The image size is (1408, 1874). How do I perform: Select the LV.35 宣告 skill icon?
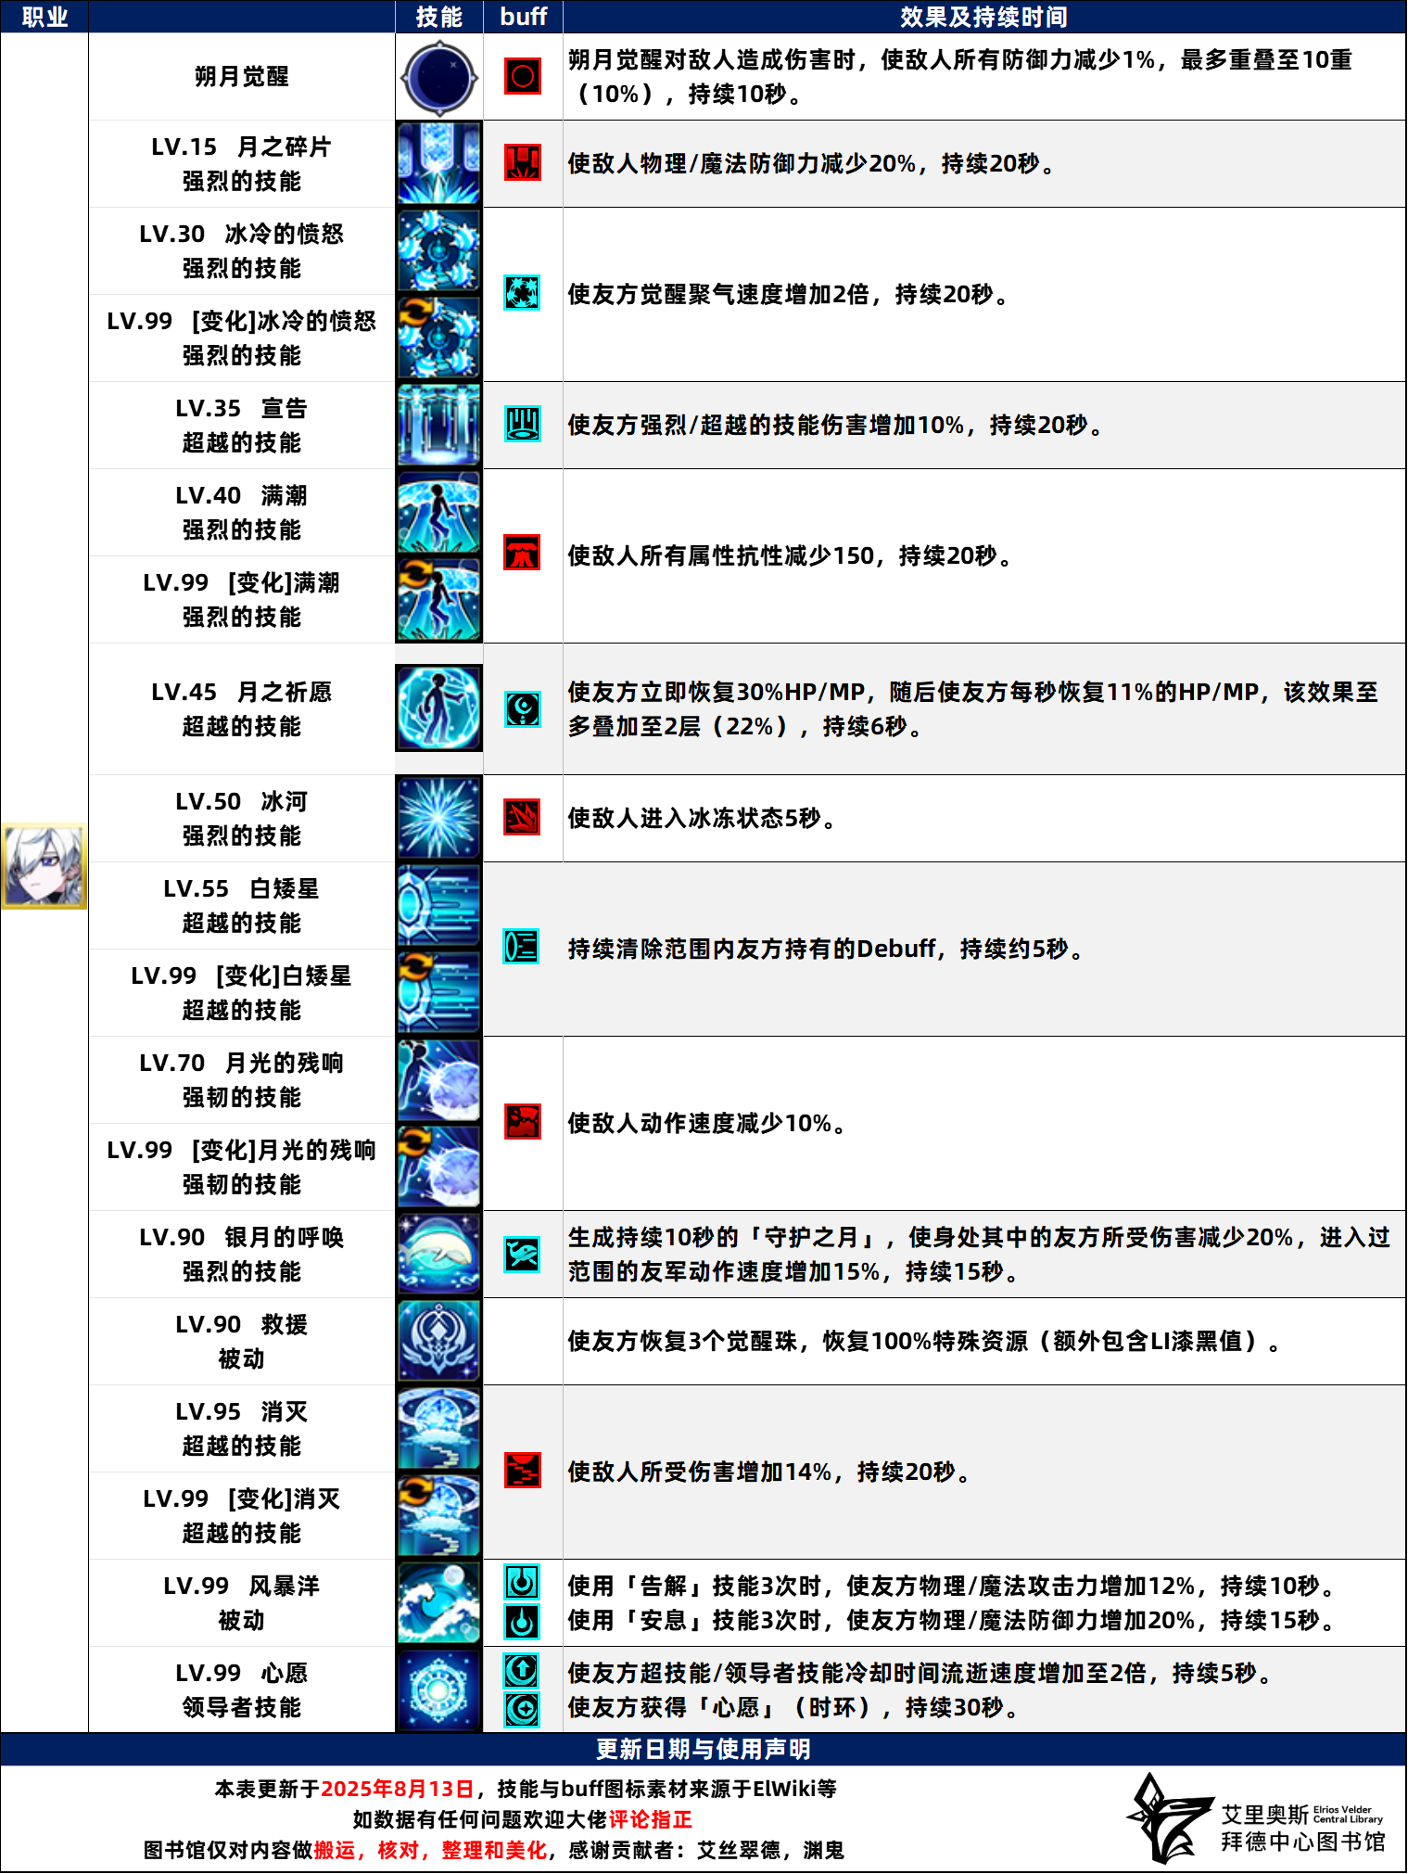coord(438,425)
